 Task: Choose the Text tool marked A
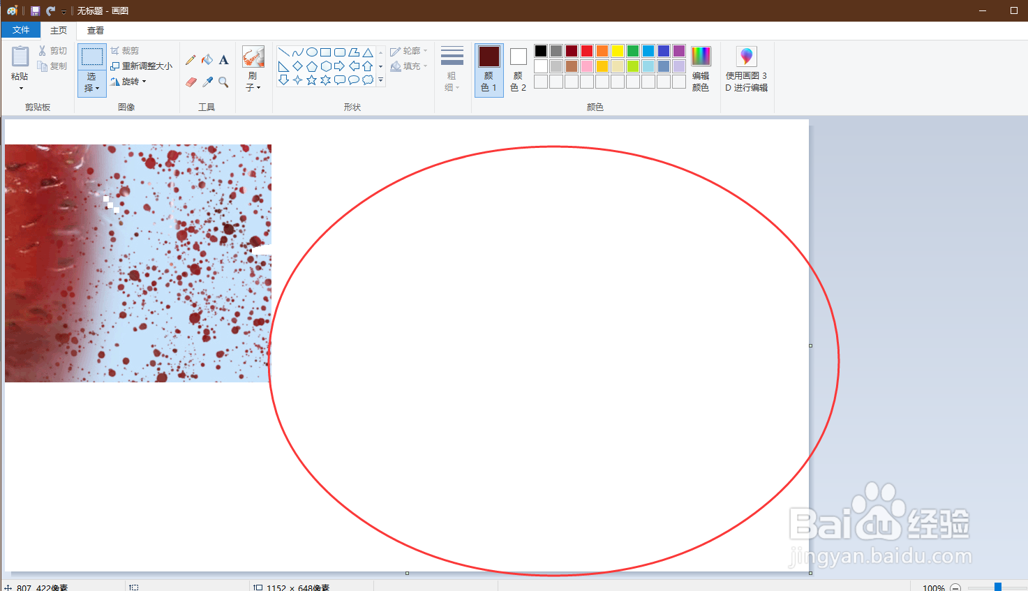pyautogui.click(x=223, y=60)
